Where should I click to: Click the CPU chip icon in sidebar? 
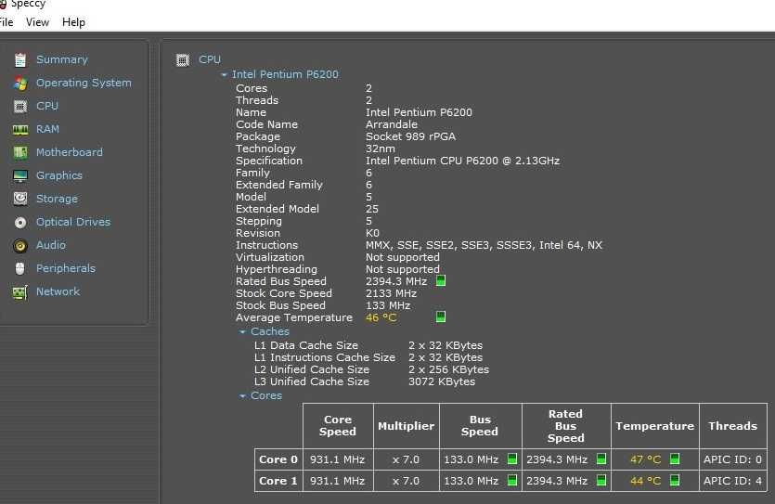click(20, 106)
